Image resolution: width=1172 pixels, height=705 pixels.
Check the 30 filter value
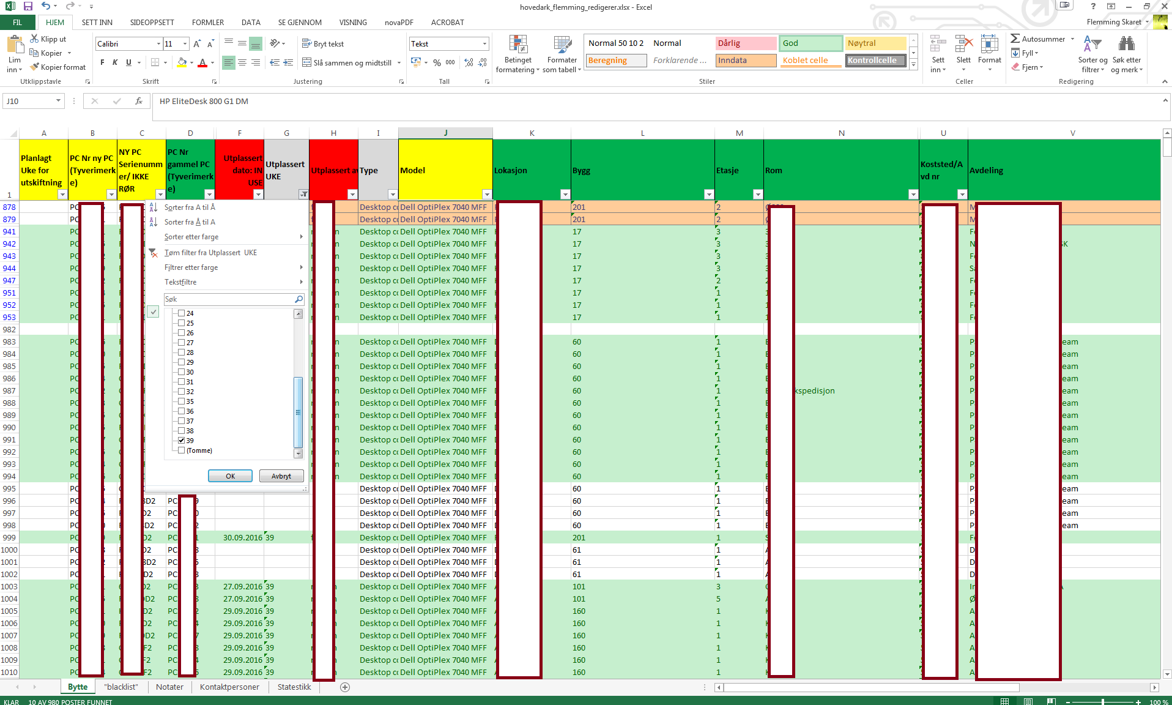tap(181, 372)
